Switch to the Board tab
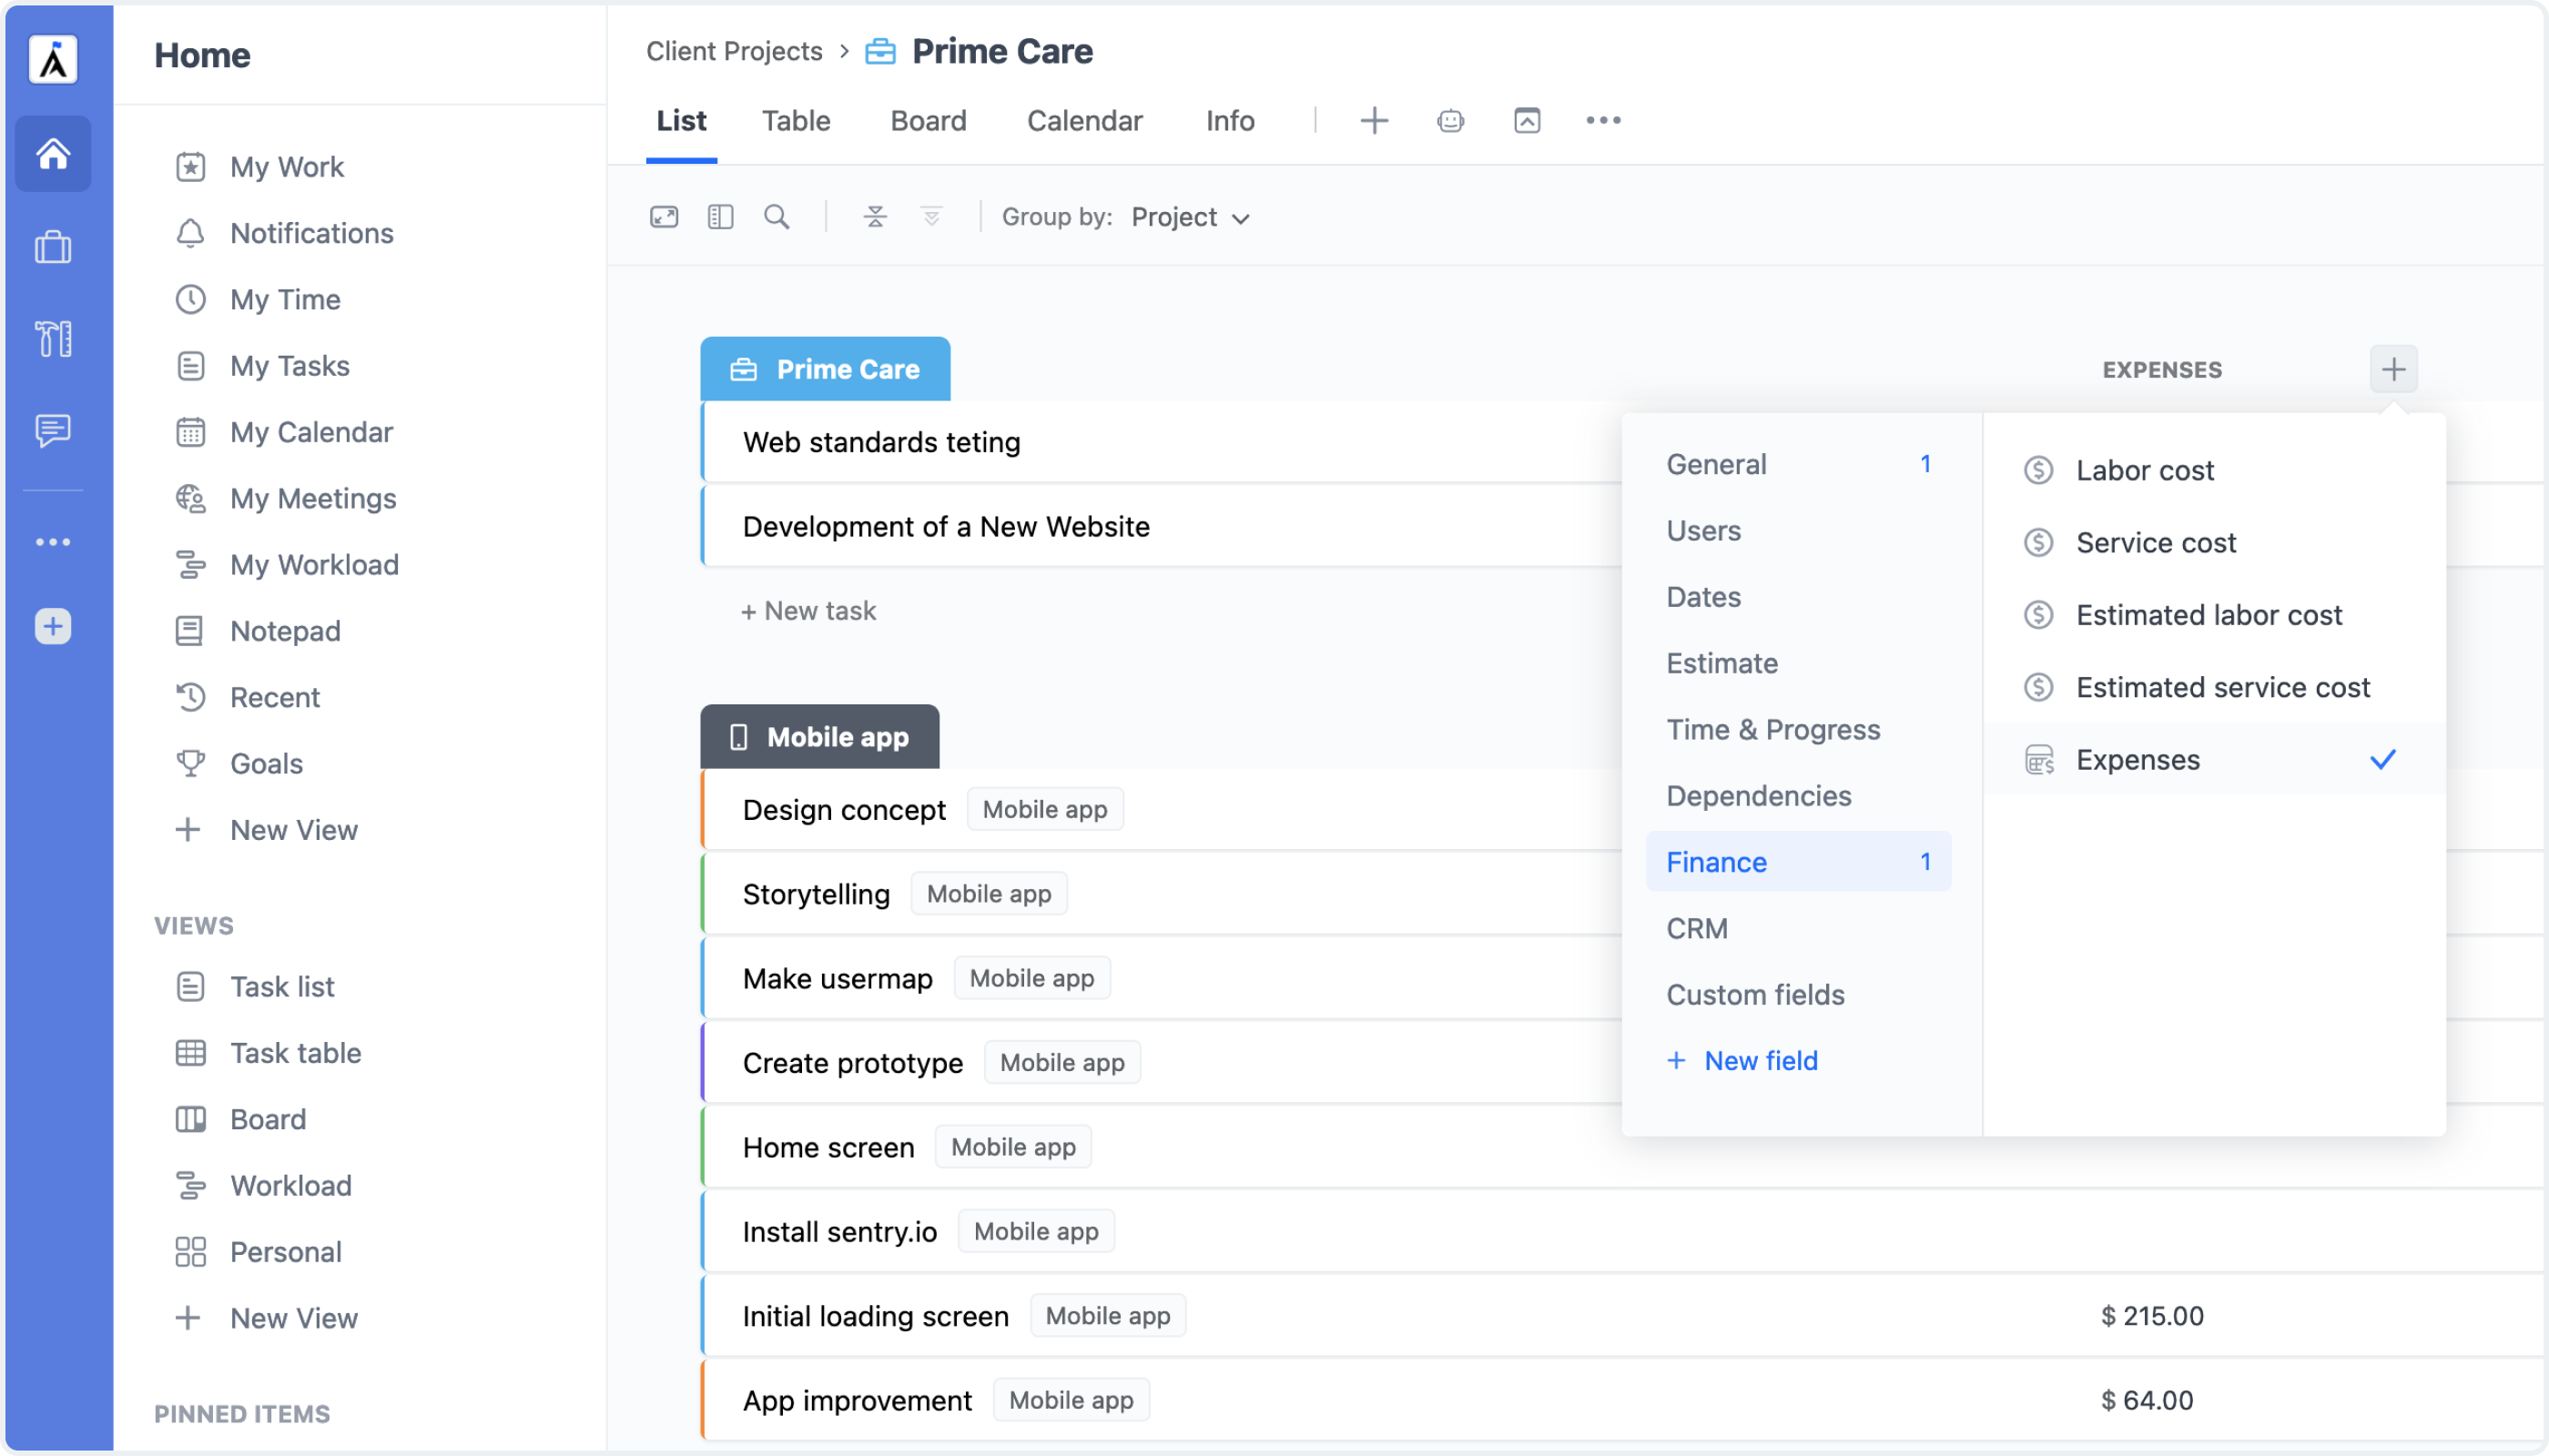Viewport: 2549px width, 1456px height. [x=929, y=121]
